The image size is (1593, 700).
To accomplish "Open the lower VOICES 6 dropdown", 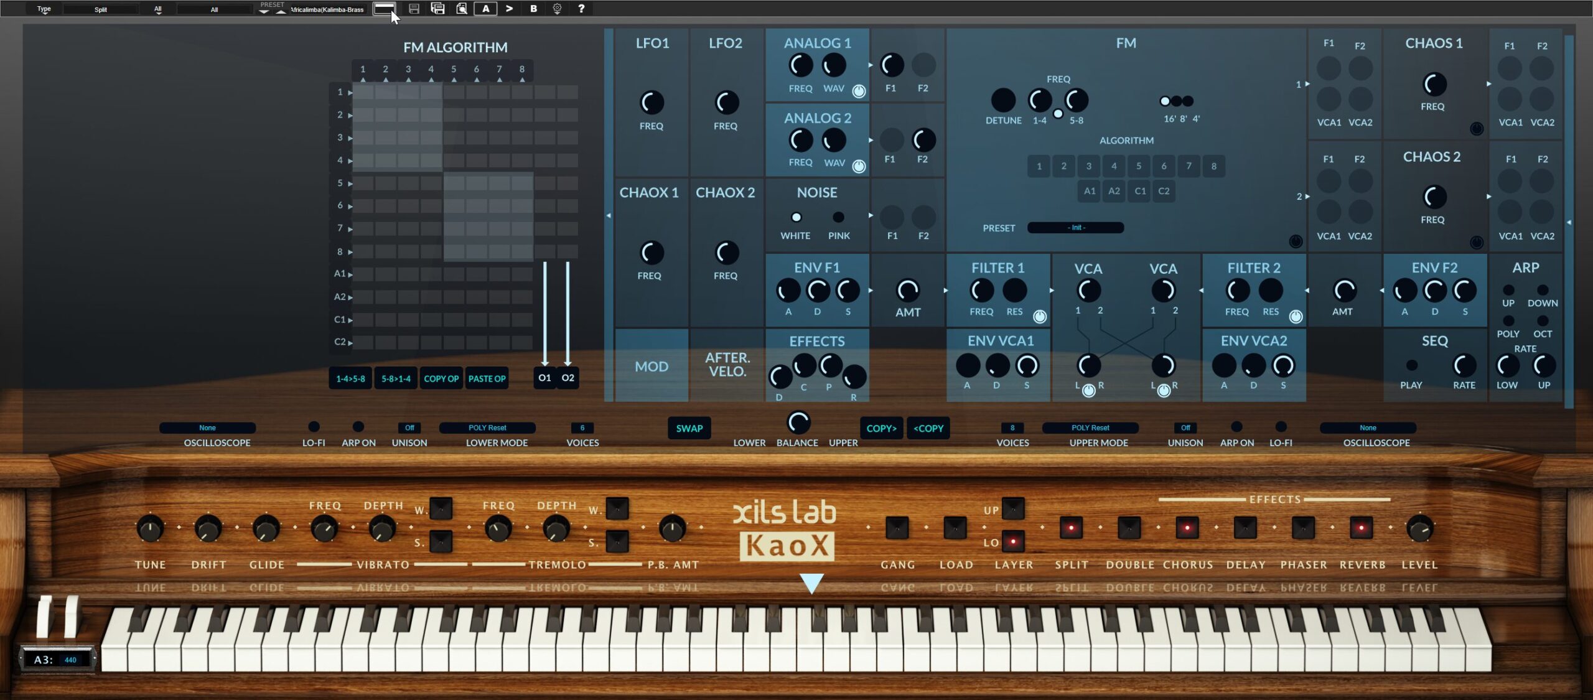I will (582, 428).
